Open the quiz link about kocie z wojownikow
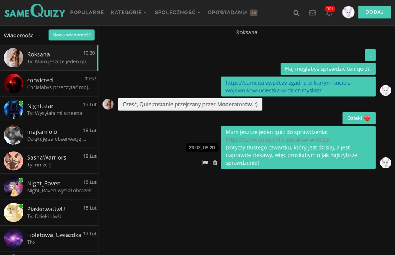Viewport: 395px width, 255px height. pos(288,86)
